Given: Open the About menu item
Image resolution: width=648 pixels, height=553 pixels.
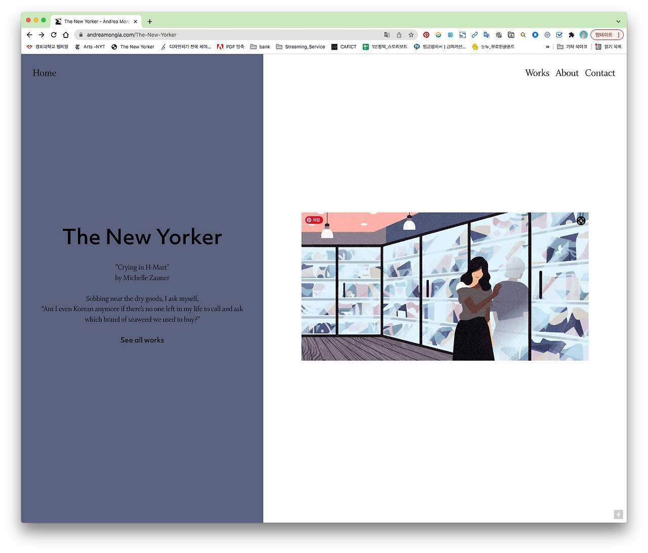Looking at the screenshot, I should click(567, 73).
